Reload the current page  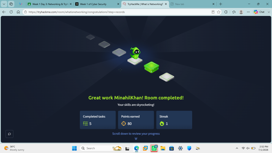tap(11, 12)
